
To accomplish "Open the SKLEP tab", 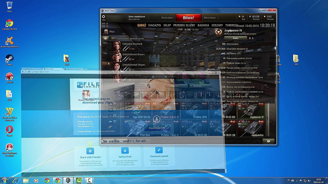I will coord(167,26).
